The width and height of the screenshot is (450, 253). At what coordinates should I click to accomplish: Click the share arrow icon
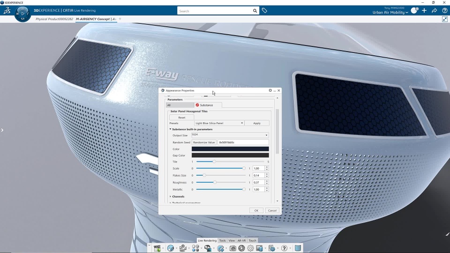(435, 11)
